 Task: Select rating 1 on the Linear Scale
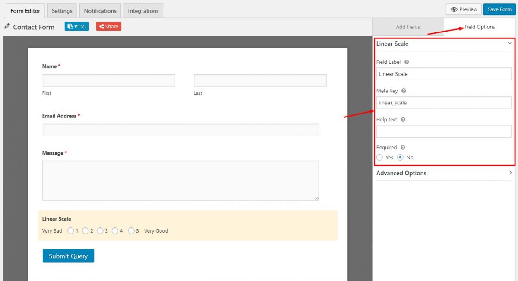(x=71, y=230)
